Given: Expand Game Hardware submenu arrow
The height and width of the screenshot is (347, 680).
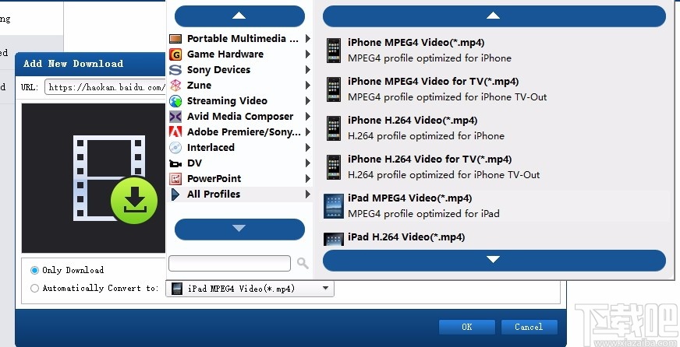Looking at the screenshot, I should pyautogui.click(x=307, y=54).
